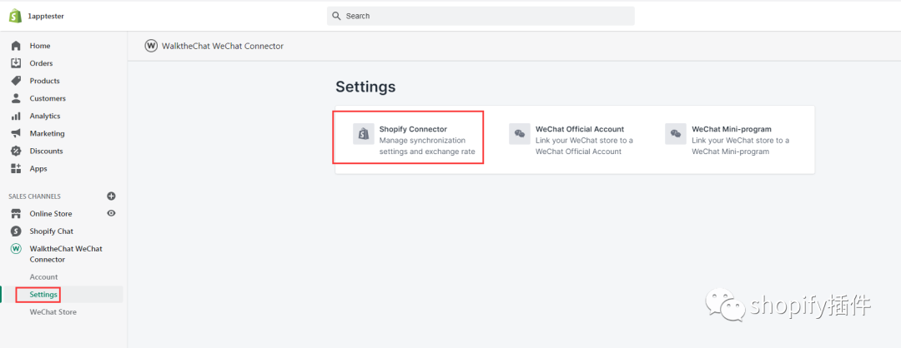Click the Shopify Connector card icon

[364, 134]
